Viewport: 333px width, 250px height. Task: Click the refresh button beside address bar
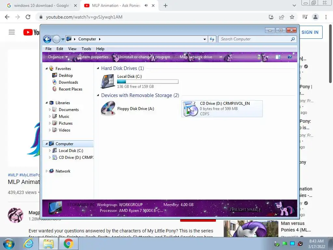coord(212,39)
